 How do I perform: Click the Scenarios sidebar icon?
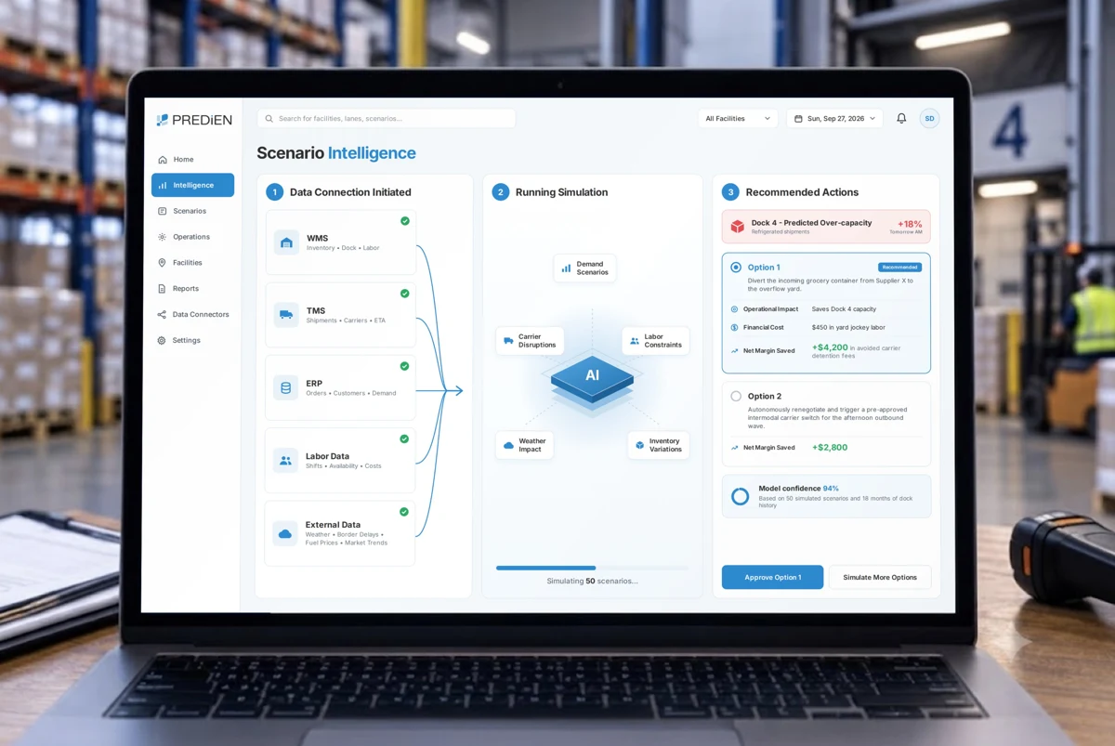point(163,211)
